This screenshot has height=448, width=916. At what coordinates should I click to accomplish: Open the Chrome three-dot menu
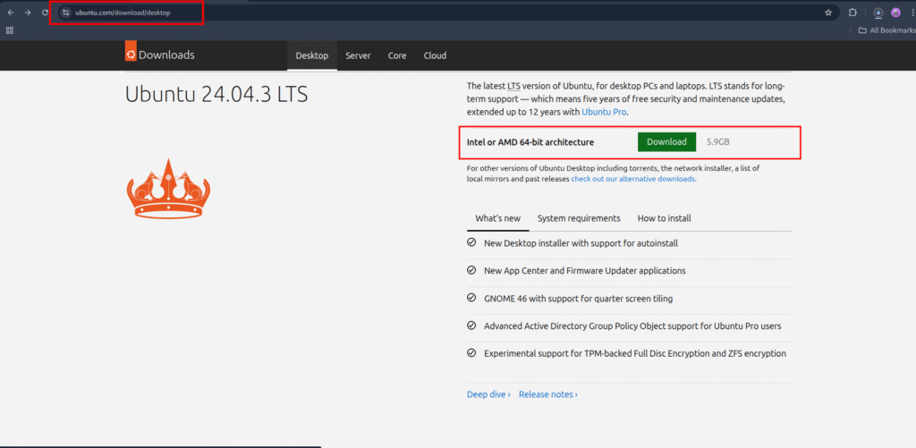click(912, 13)
